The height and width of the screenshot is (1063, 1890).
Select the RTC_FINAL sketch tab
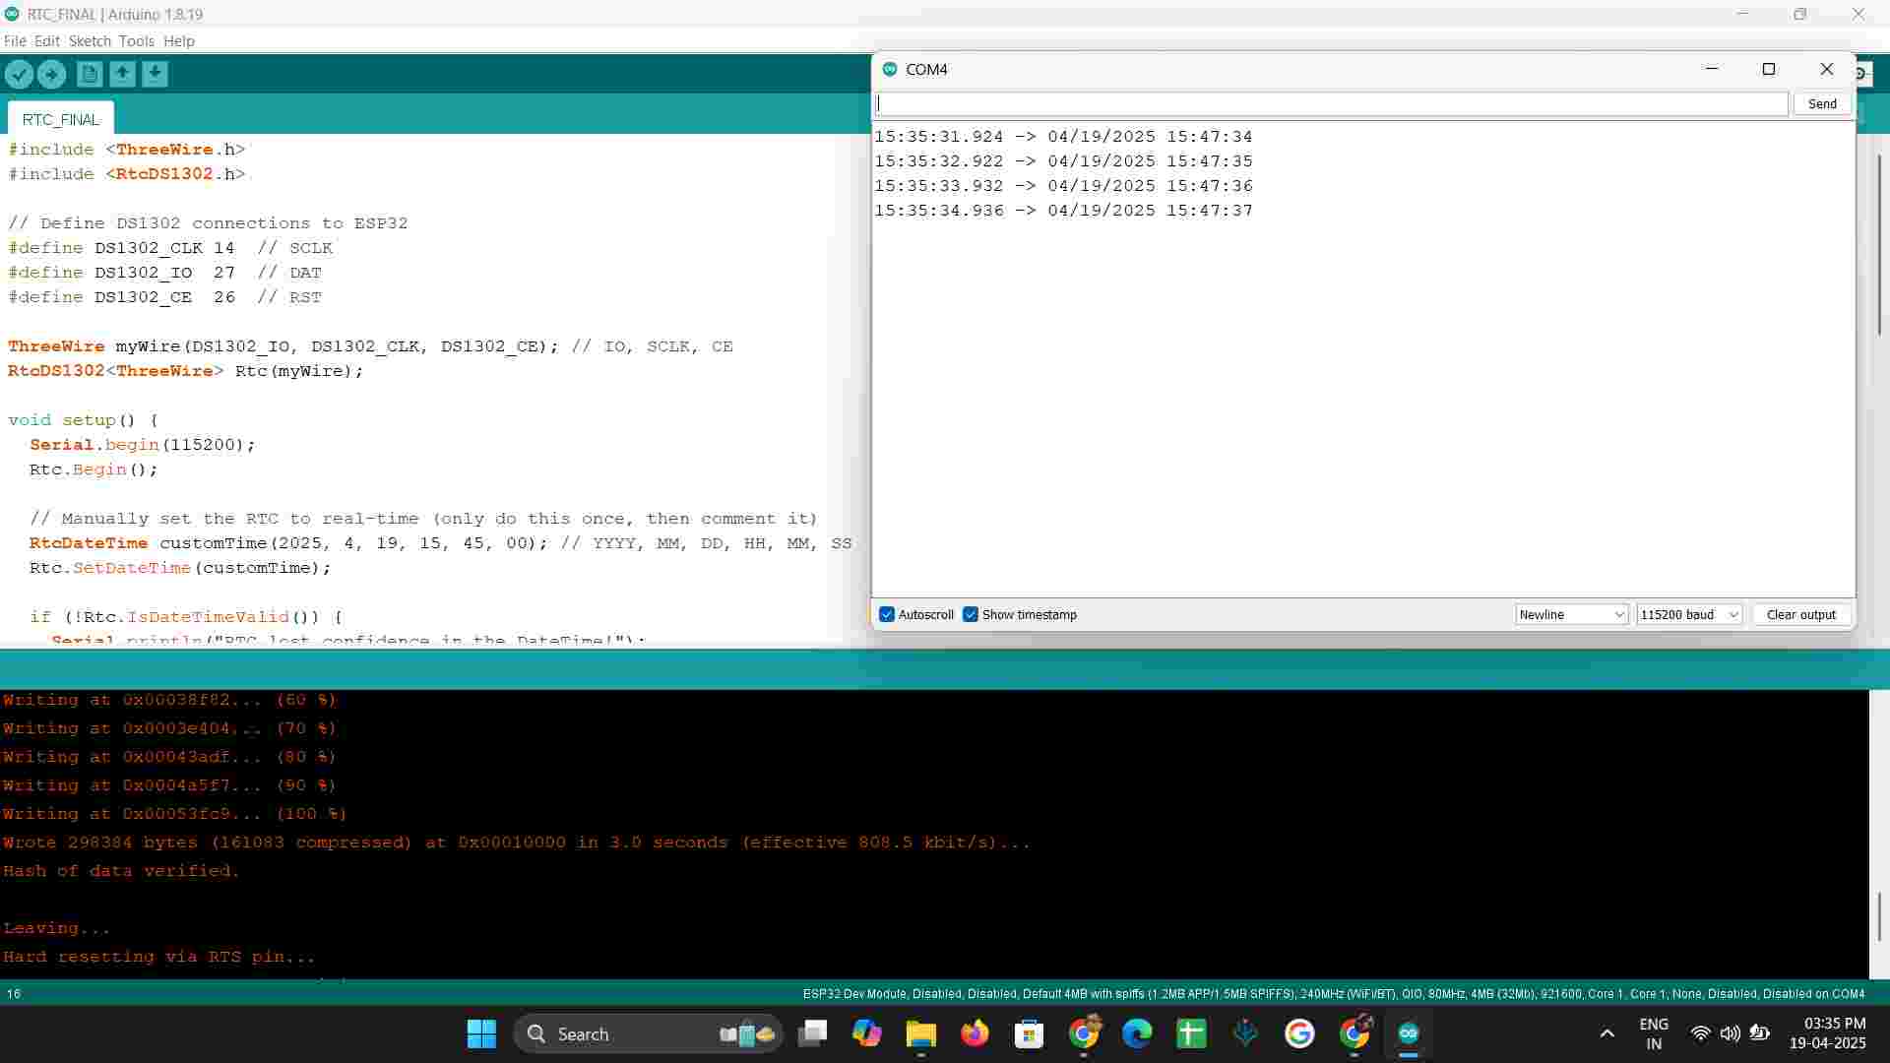(x=60, y=119)
